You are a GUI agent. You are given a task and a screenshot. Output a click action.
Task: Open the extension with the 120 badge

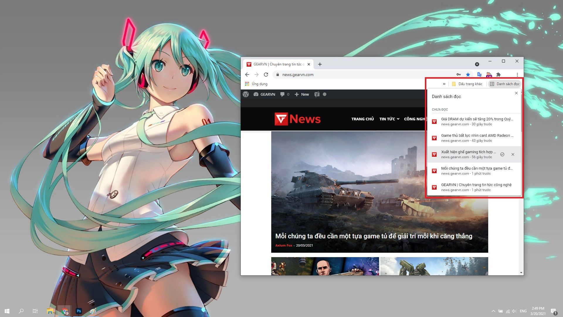point(489,75)
